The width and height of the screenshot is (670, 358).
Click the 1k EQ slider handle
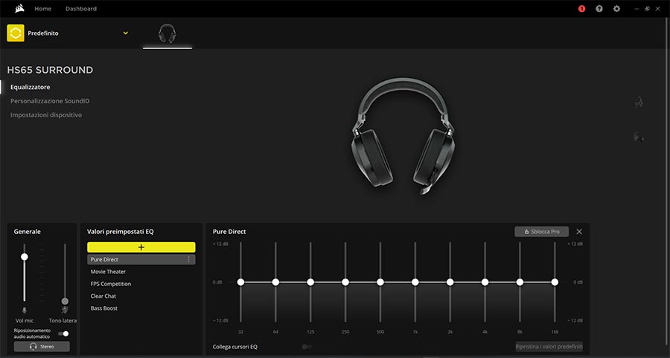[x=415, y=282]
